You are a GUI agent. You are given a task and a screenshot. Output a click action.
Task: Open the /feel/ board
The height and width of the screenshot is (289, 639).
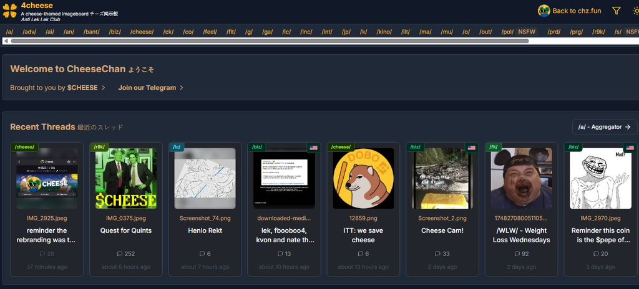[210, 32]
